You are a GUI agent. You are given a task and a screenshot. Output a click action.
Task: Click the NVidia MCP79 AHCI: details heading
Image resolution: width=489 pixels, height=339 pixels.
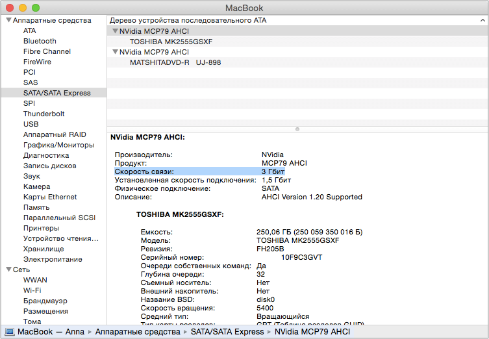[x=147, y=137]
